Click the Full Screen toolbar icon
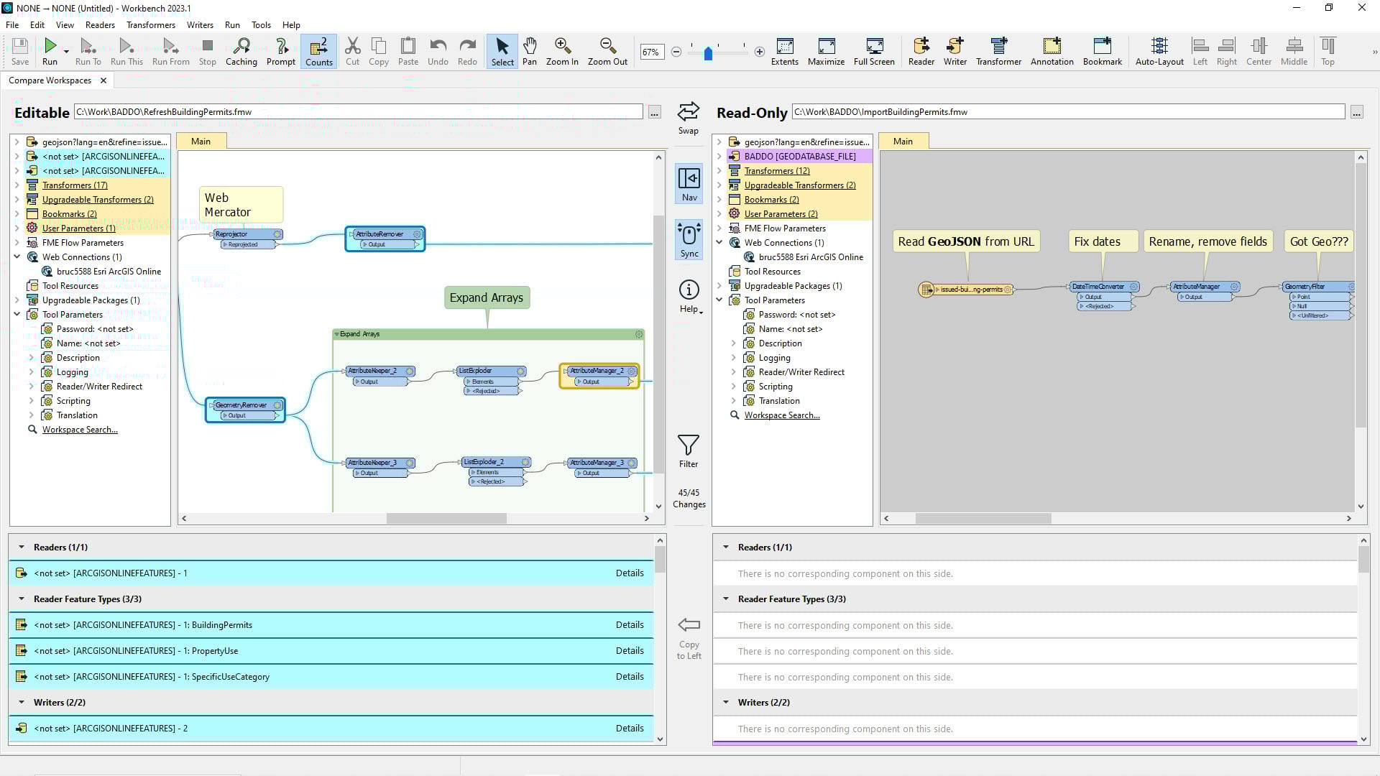1380x776 pixels. pyautogui.click(x=873, y=47)
